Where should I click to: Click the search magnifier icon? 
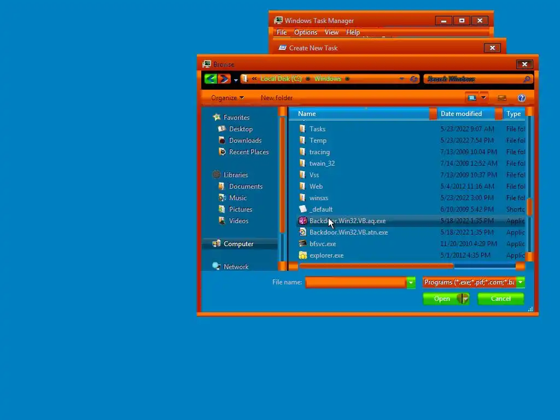(x=527, y=79)
